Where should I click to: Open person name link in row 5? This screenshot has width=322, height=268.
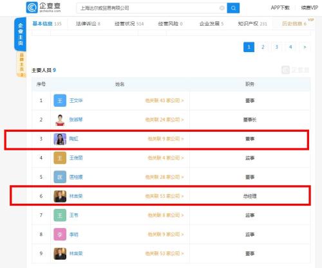point(76,177)
